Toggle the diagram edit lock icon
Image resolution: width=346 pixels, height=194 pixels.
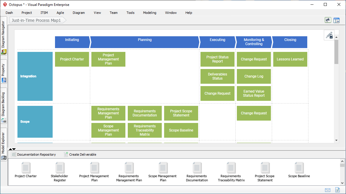329,35
